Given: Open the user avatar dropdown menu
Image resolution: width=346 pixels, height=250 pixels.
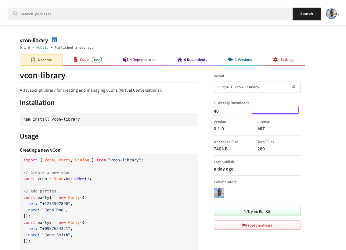Looking at the screenshot, I should tap(333, 14).
